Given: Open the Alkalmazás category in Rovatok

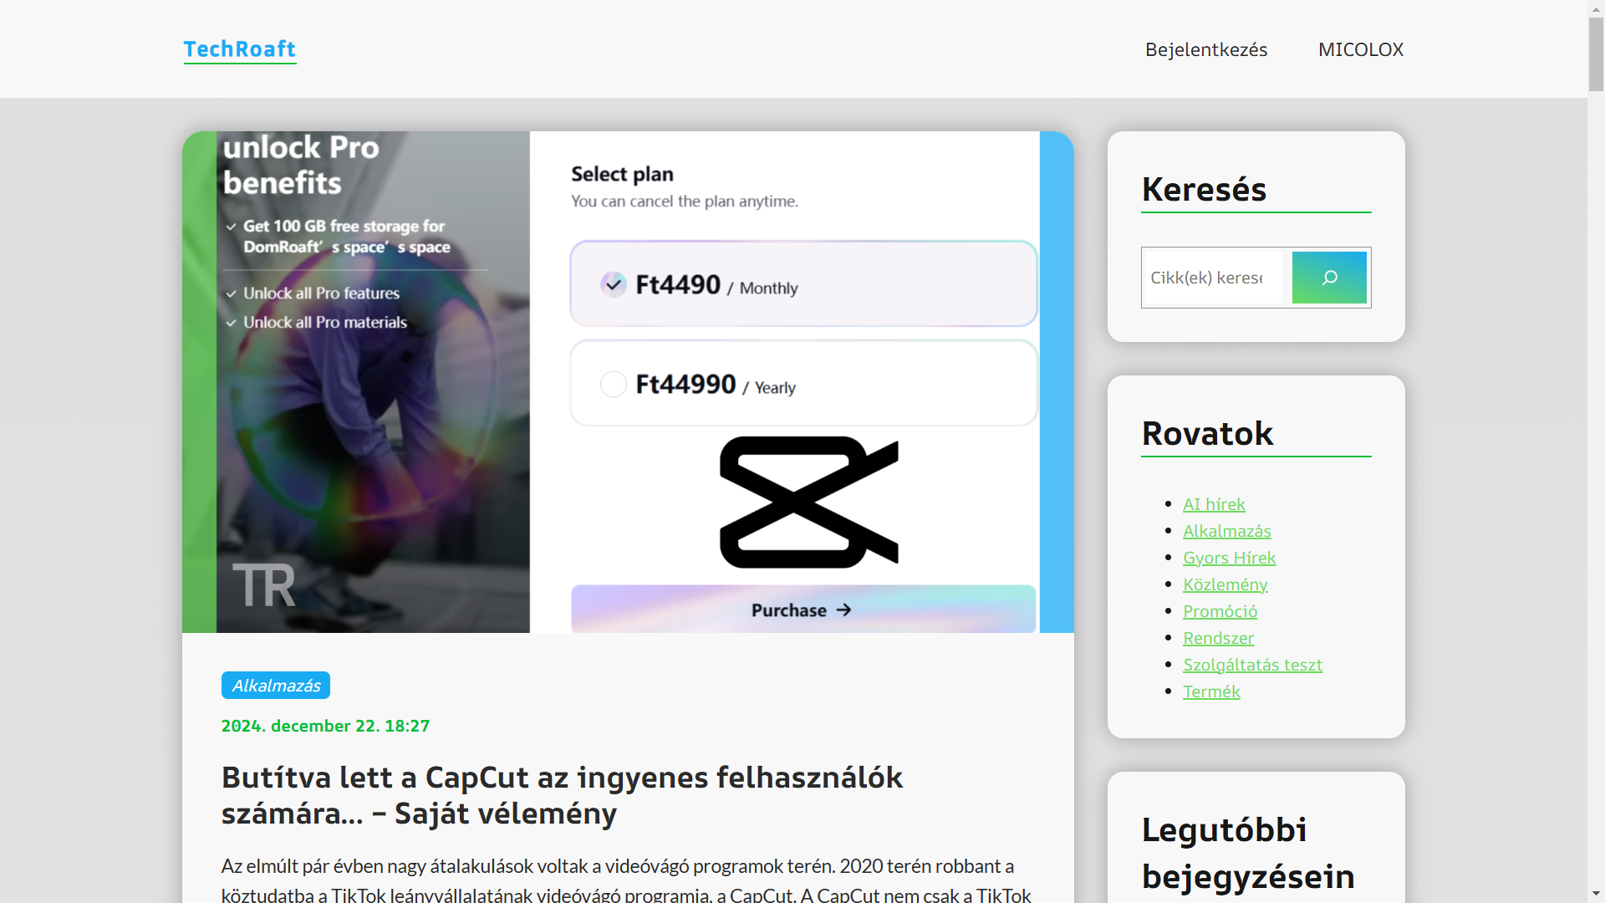Looking at the screenshot, I should pyautogui.click(x=1227, y=531).
